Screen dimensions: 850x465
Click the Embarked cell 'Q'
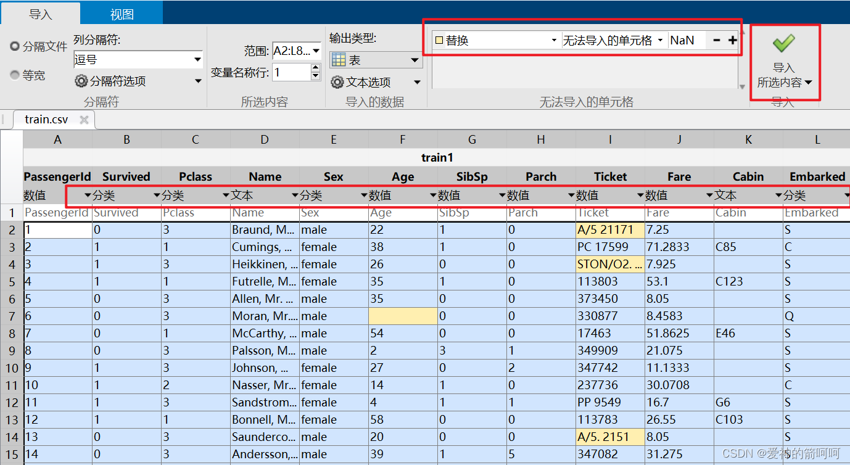pyautogui.click(x=817, y=316)
